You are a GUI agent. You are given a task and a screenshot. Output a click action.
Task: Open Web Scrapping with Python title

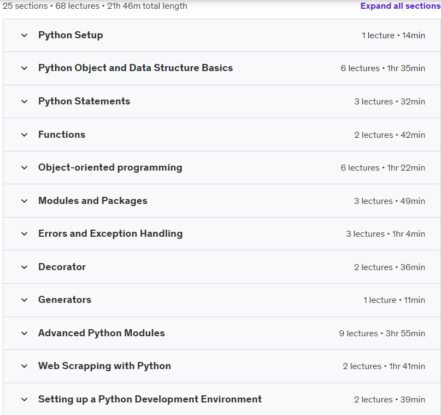click(x=104, y=366)
